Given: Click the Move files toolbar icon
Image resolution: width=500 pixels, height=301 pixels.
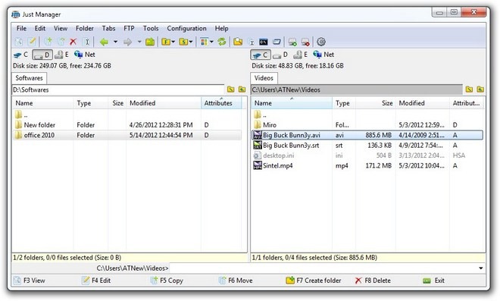Looking at the screenshot, I should coord(61,42).
